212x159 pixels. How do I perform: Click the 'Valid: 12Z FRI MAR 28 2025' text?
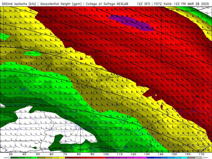click(186, 4)
